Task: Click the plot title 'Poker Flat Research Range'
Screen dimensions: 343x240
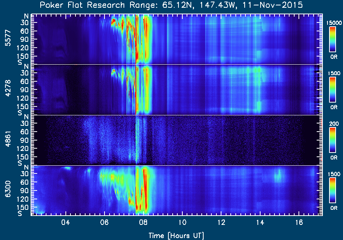Action: [98, 5]
